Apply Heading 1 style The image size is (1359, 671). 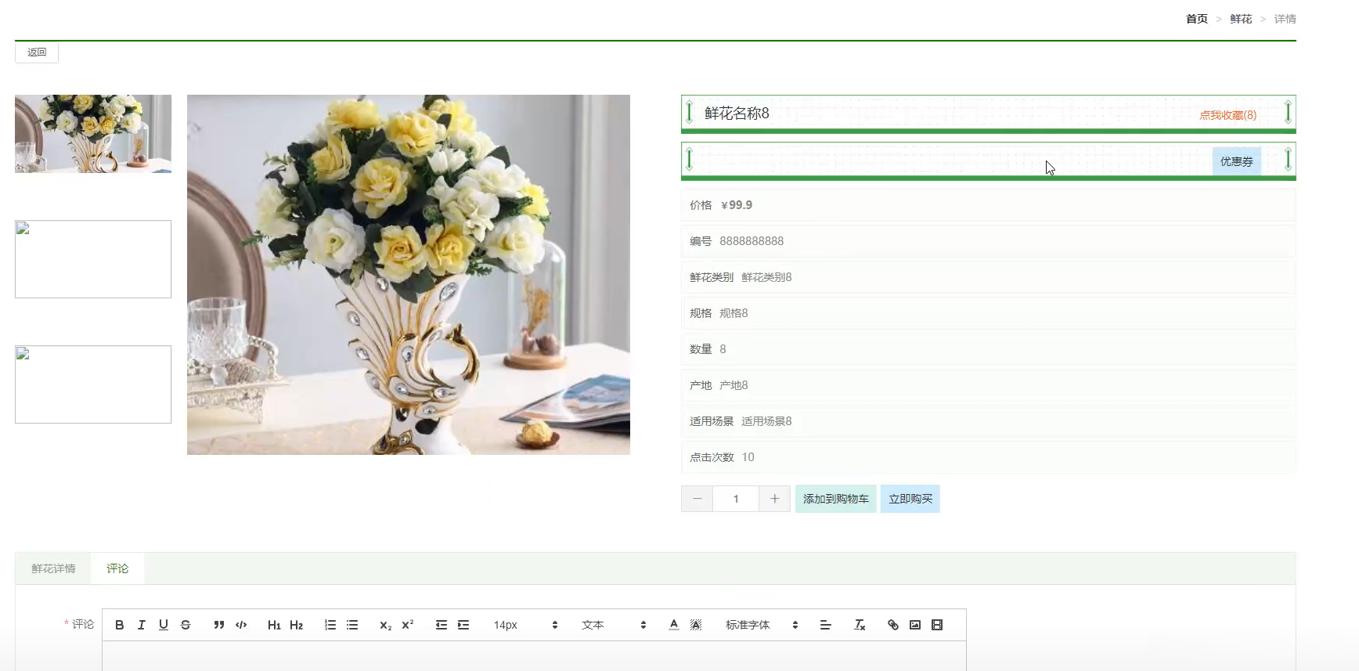coord(274,625)
